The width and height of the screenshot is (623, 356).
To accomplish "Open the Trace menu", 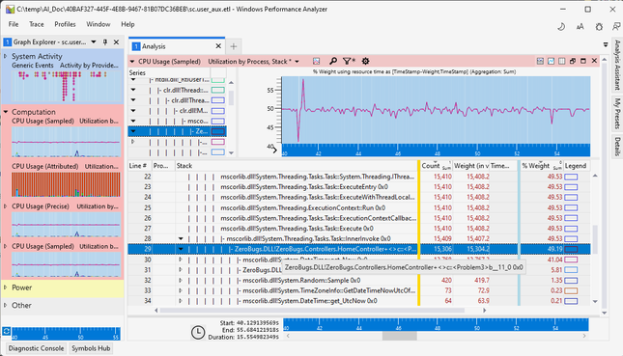I will point(36,24).
